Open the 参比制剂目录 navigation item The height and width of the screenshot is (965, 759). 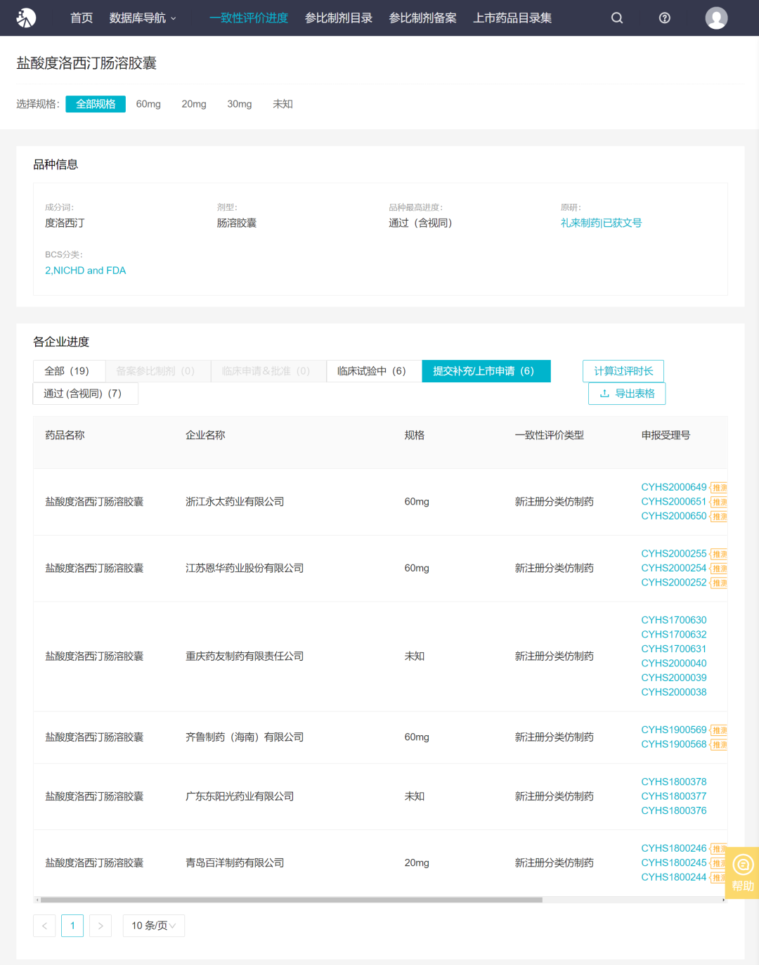click(339, 18)
